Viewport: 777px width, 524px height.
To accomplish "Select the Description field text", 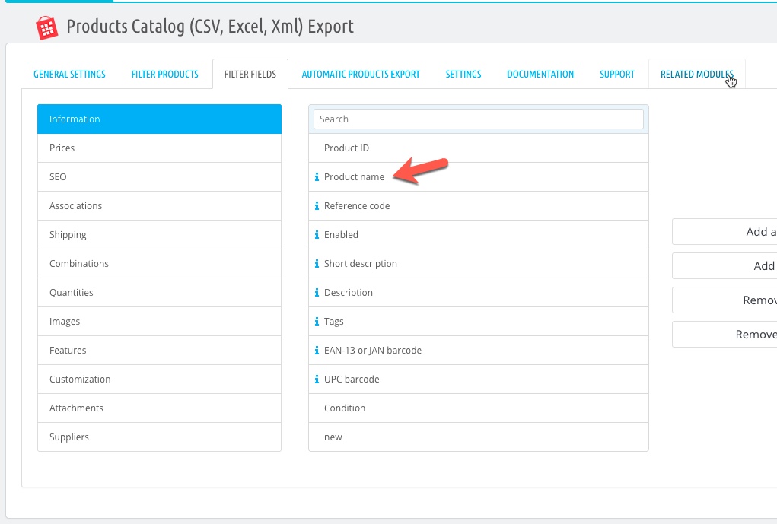I will 349,292.
